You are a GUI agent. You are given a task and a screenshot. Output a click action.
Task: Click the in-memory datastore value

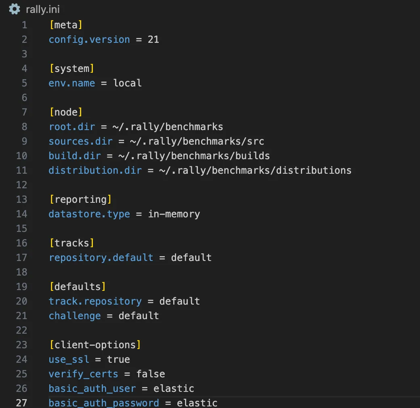point(174,214)
